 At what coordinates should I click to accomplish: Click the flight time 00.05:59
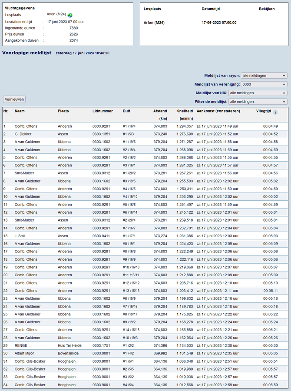(x=271, y=385)
